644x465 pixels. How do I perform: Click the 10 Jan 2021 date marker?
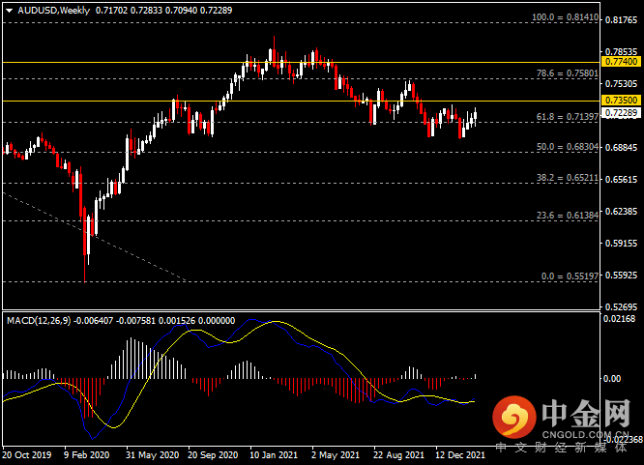[273, 455]
